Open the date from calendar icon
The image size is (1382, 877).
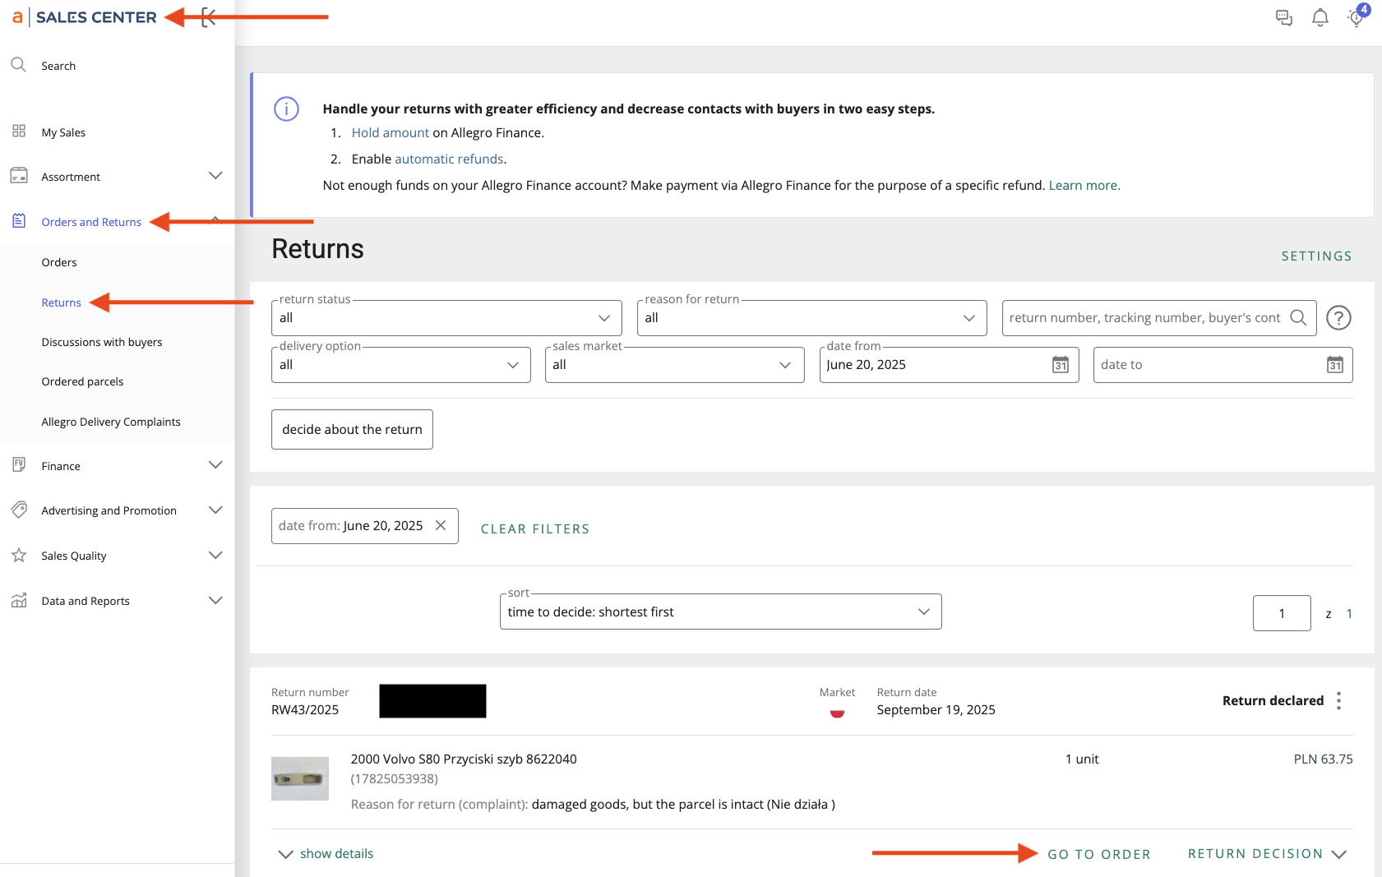pos(1061,365)
